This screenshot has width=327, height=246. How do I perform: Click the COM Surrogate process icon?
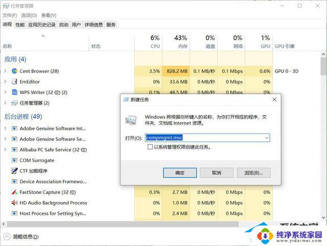[x=14, y=161]
